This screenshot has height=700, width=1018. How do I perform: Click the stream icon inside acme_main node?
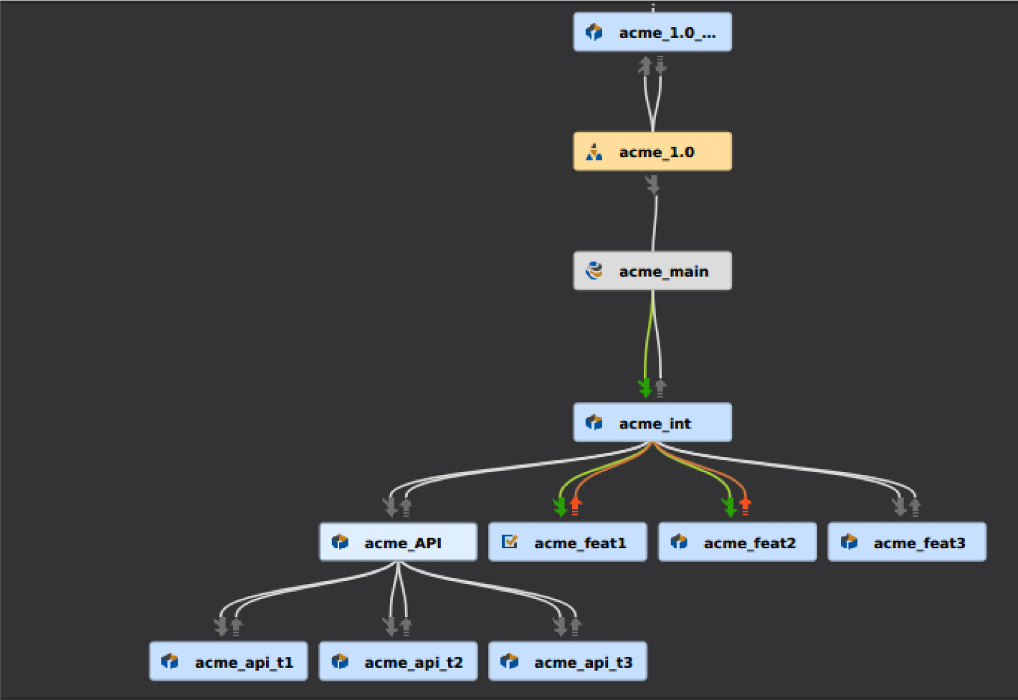594,271
